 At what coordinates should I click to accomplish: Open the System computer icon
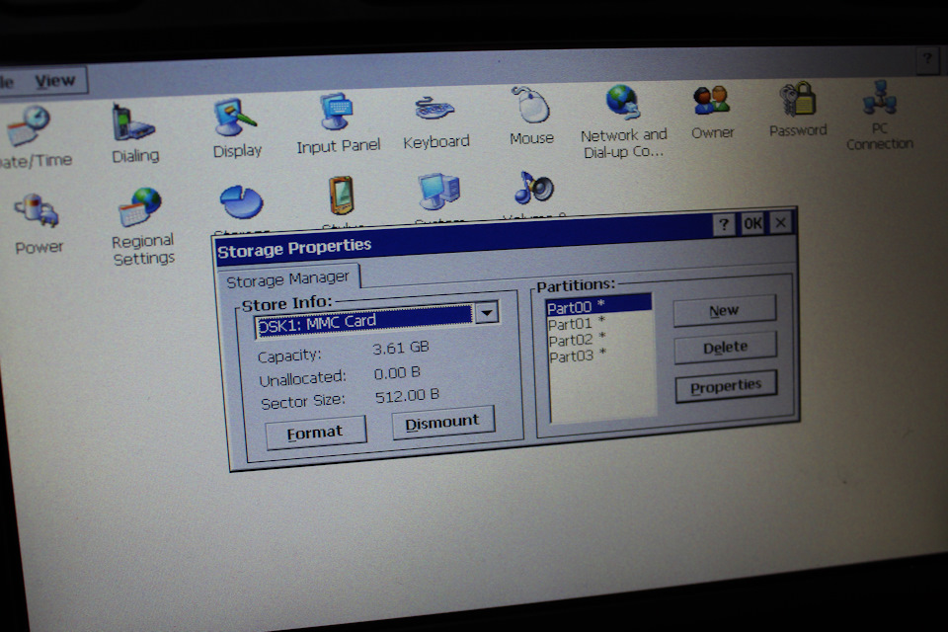click(439, 192)
